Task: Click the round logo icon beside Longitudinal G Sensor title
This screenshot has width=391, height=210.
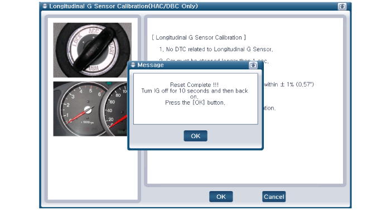Action: tap(45, 6)
